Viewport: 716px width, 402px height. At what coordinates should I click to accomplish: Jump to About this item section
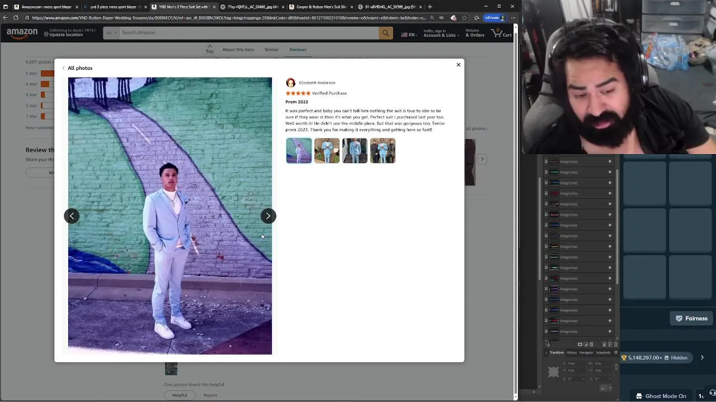click(238, 50)
